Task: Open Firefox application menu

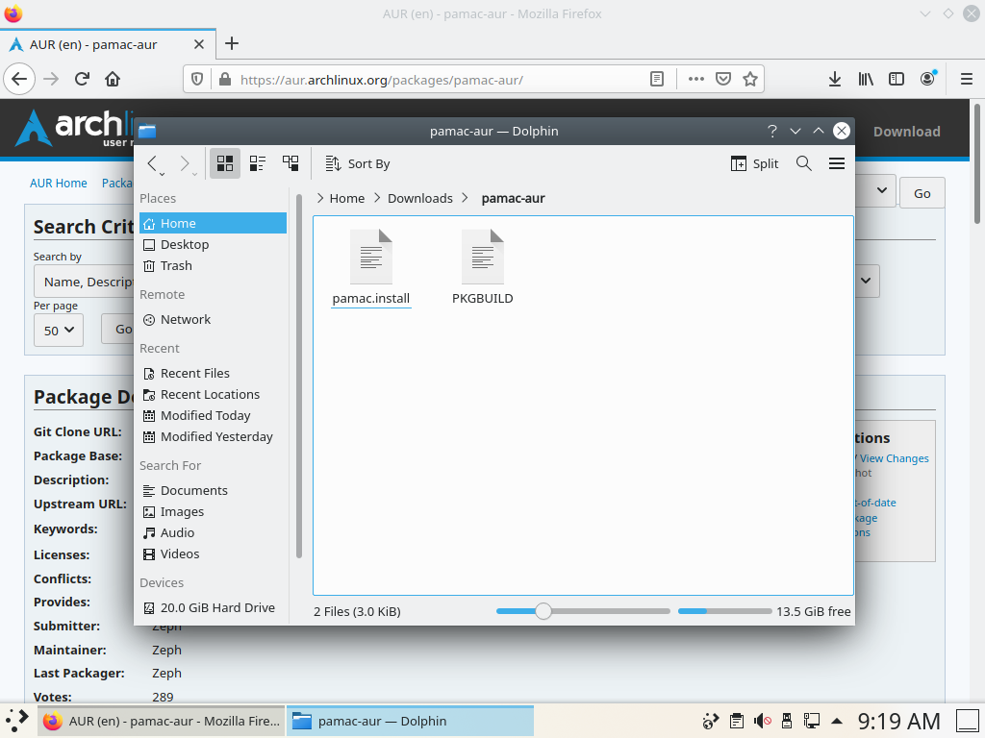Action: (967, 79)
